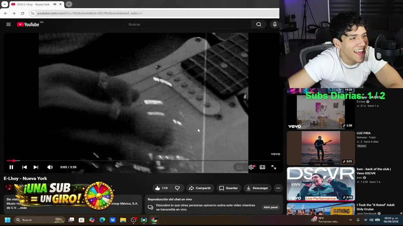This screenshot has height=226, width=403.
Task: Open kwn - back of the club video title
Action: coord(374,171)
